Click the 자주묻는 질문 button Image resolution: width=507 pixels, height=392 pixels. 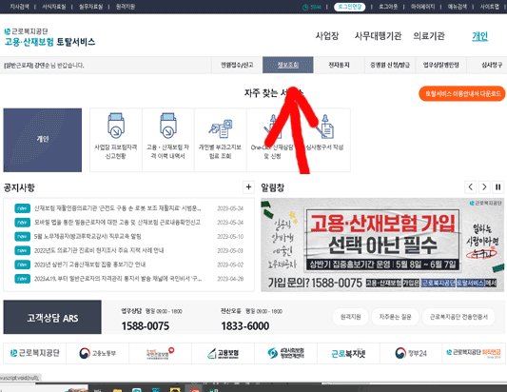(395, 317)
